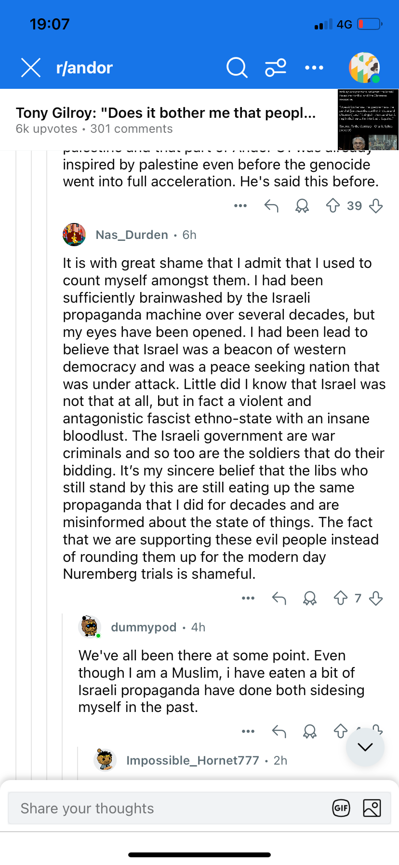Open the post thumbnail image

(x=368, y=119)
